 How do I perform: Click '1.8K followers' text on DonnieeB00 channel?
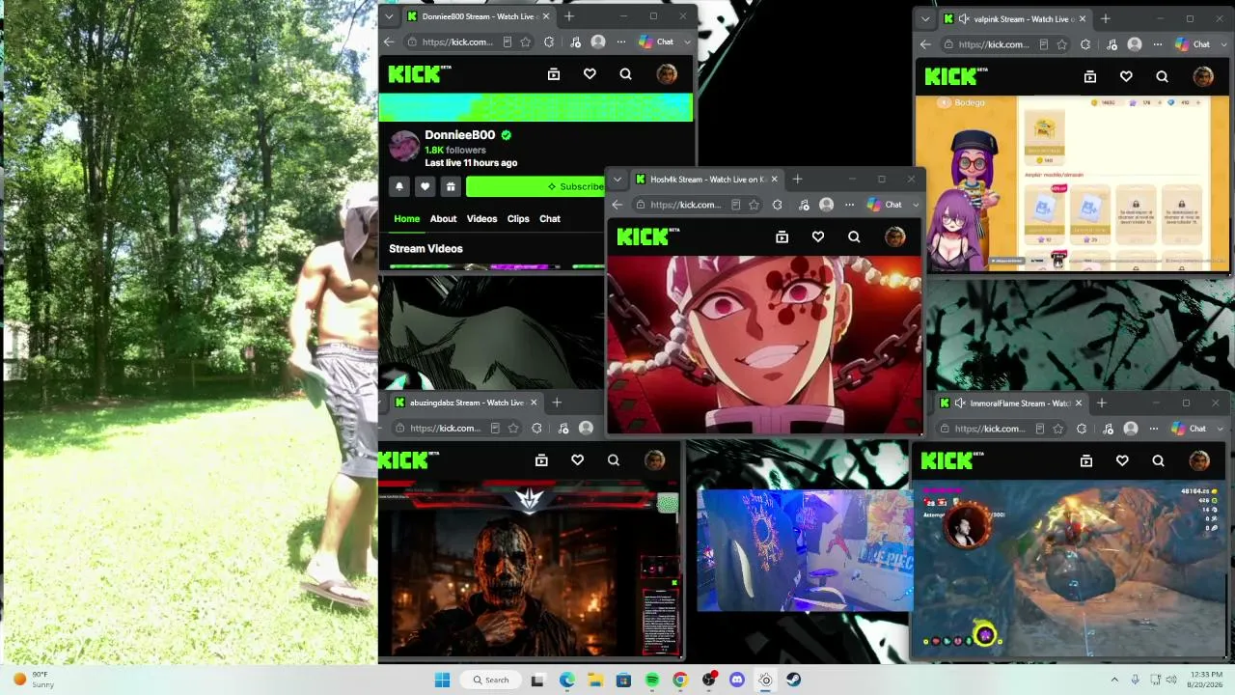click(x=454, y=151)
